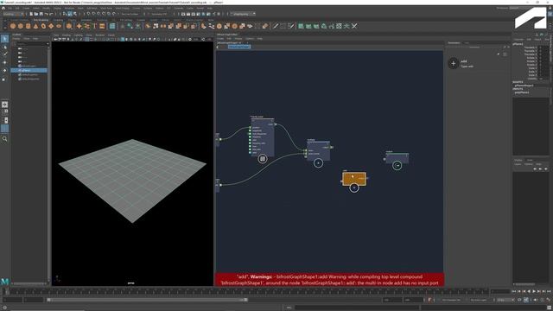Open the Outliner search filter dropdown arrow
The image size is (553, 311).
coord(48,44)
